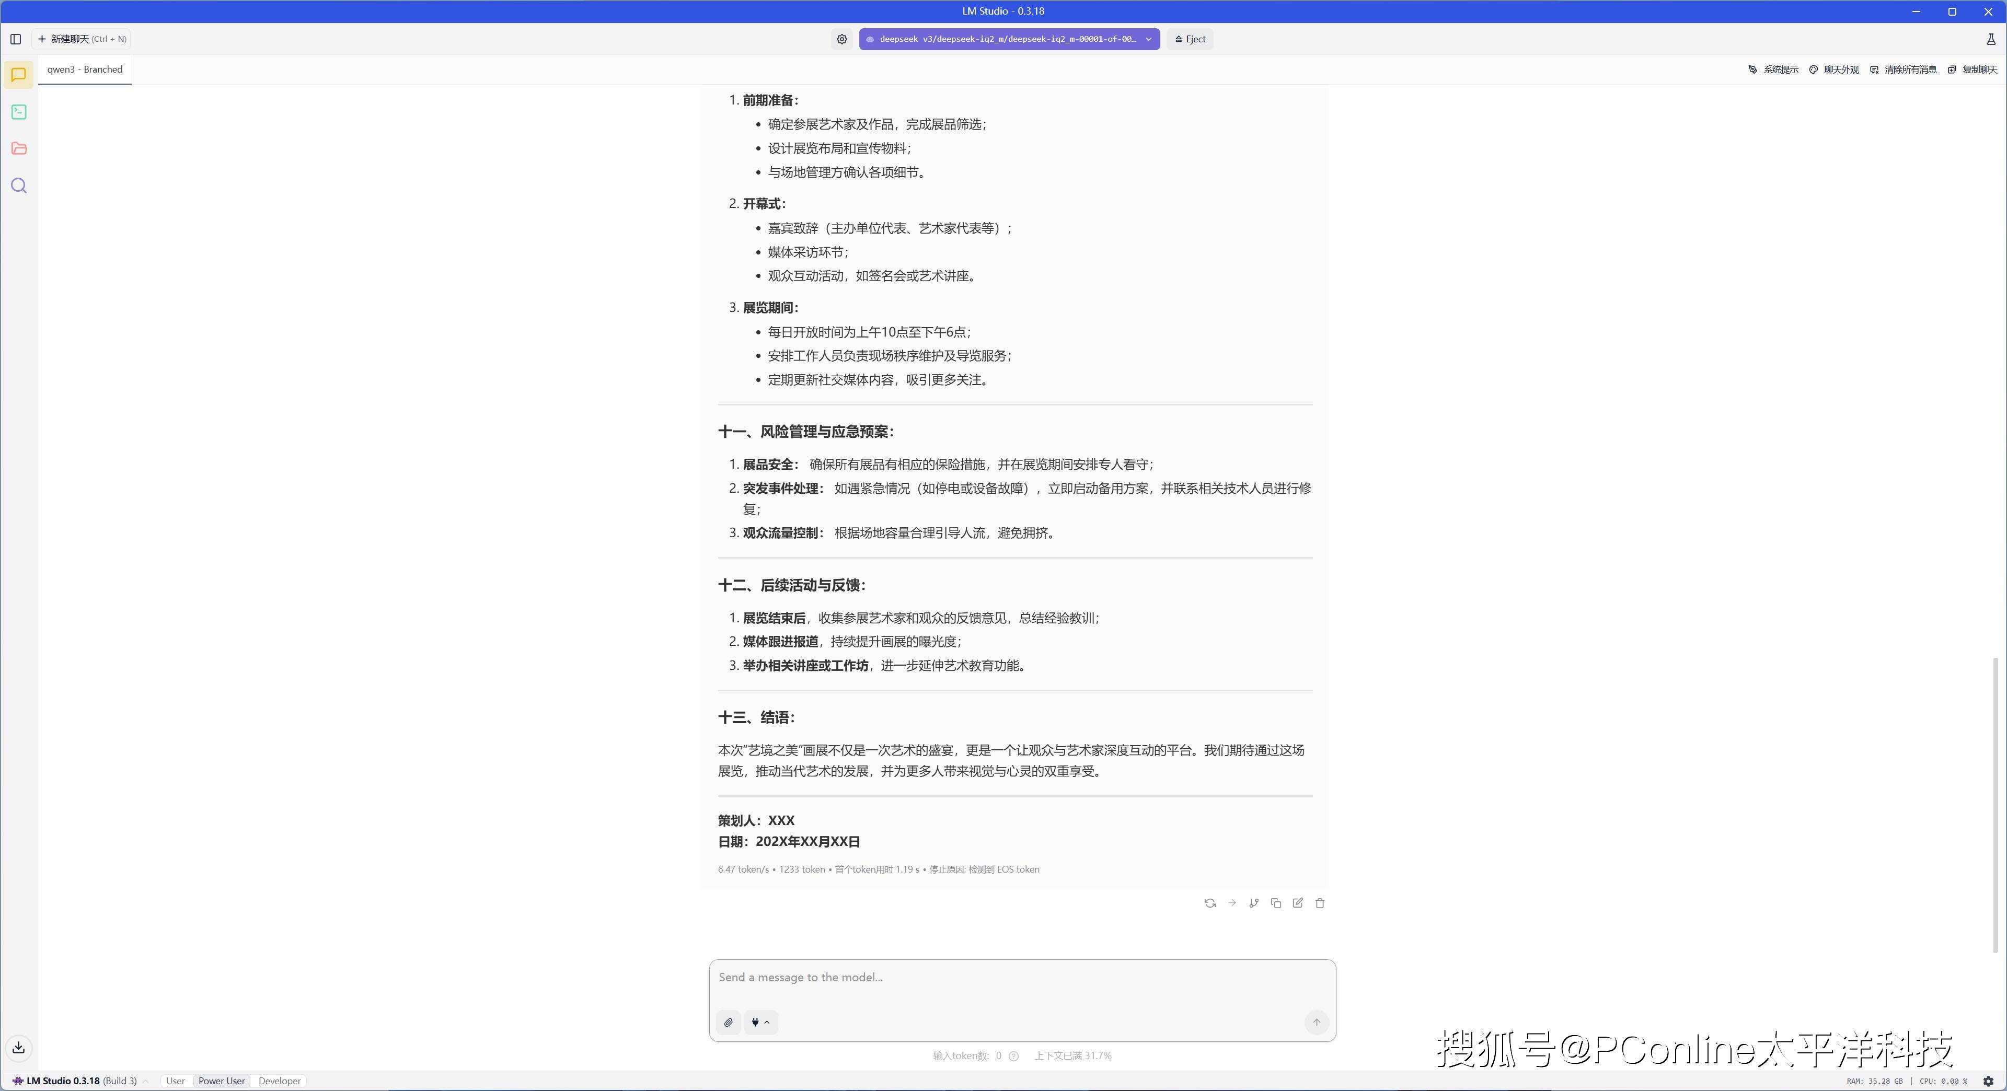2007x1091 pixels.
Task: Branch the chat from this message
Action: pyautogui.click(x=1254, y=903)
